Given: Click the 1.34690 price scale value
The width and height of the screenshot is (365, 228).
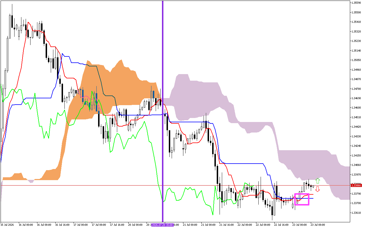Looking at the screenshot, I should point(357,98).
